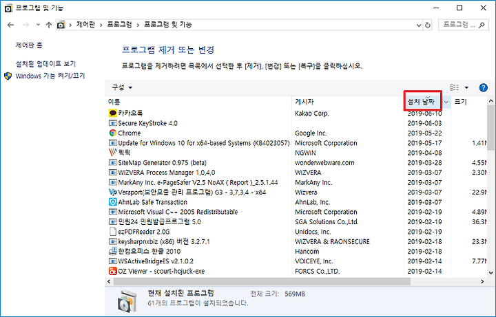
Task: Click the search magnifier icon
Action: tap(482, 25)
